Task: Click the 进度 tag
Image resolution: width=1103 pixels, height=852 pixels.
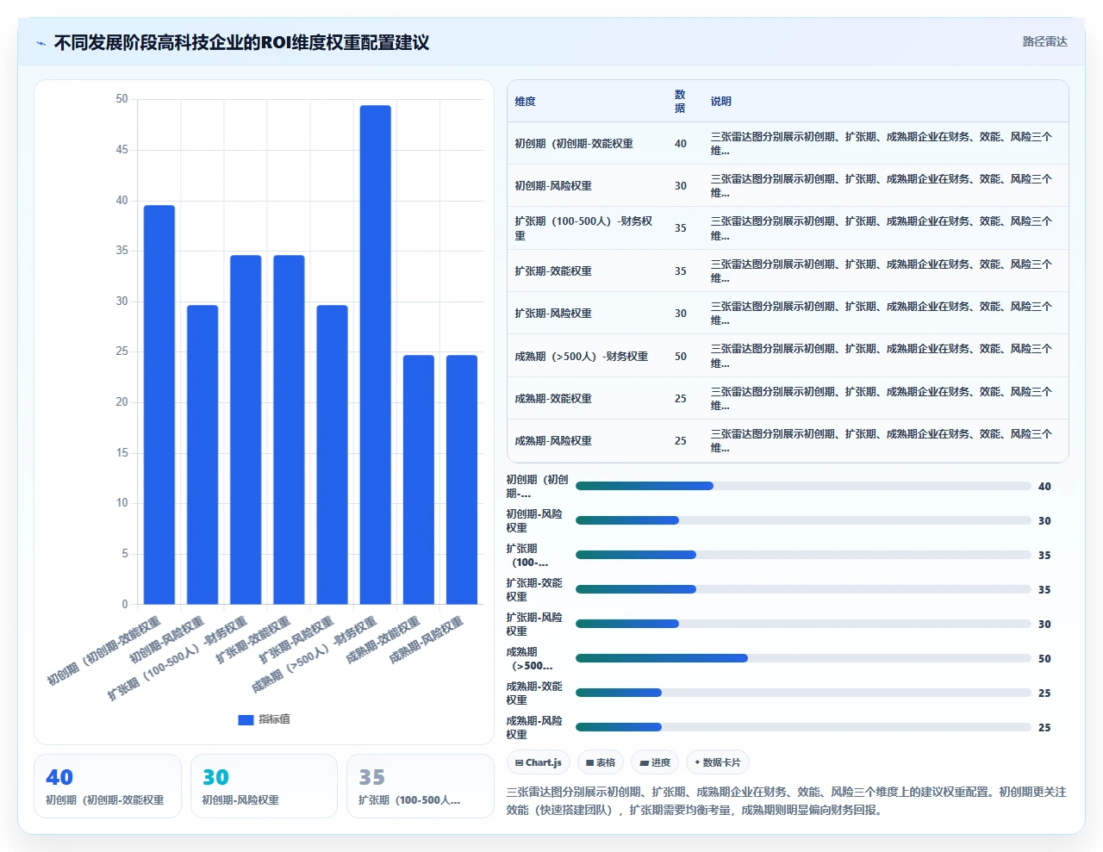Action: point(655,762)
